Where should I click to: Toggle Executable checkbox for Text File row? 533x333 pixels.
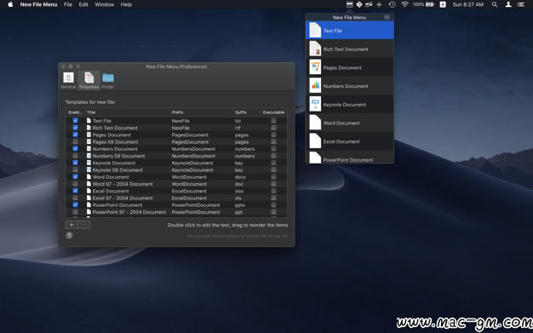tap(273, 120)
